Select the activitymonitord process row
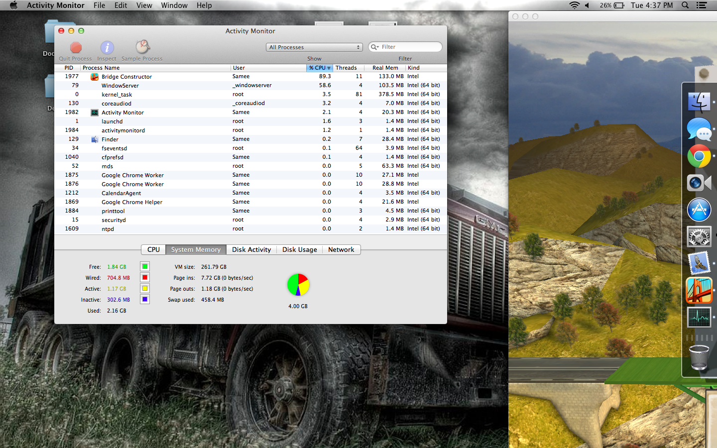Viewport: 717px width, 448px height. tap(250, 130)
